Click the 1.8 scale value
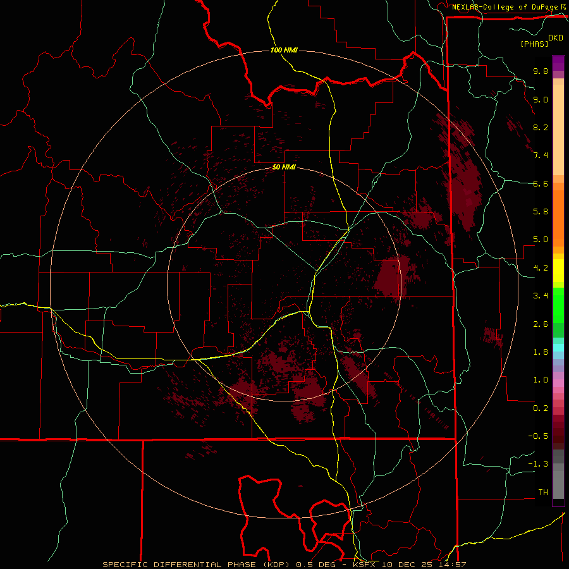This screenshot has height=569, width=569. pyautogui.click(x=541, y=352)
